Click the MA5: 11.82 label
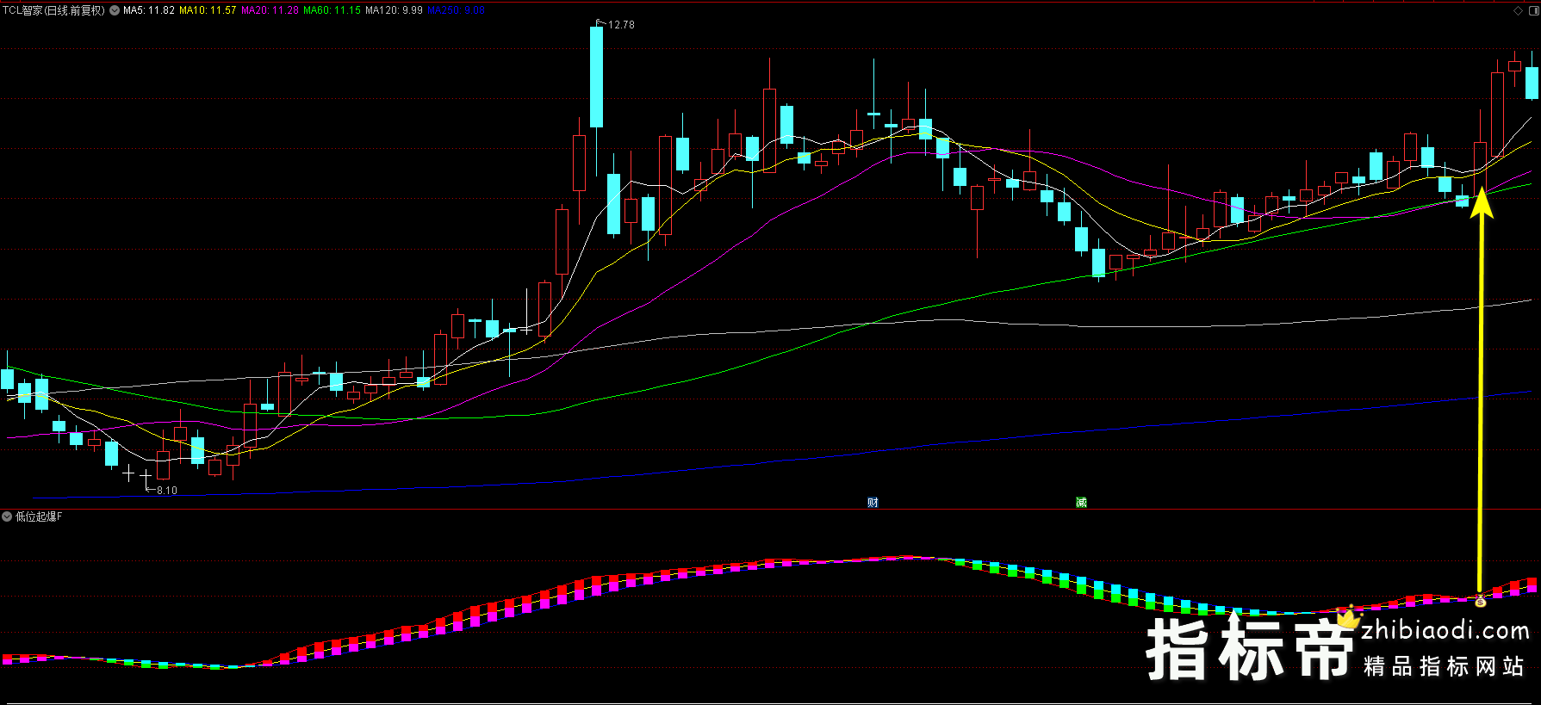The image size is (1541, 705). 149,10
